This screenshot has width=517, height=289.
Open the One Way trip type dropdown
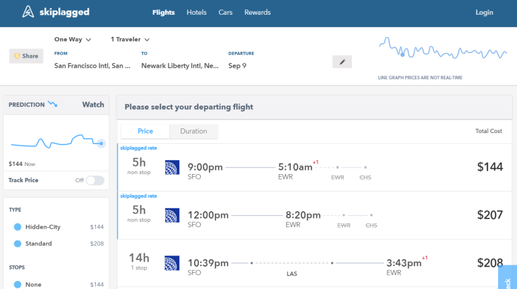73,40
